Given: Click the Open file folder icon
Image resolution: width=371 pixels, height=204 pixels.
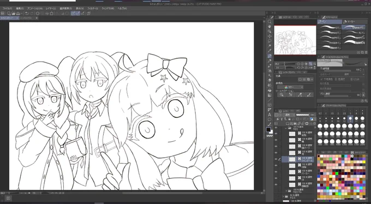Looking at the screenshot, I should point(14,14).
